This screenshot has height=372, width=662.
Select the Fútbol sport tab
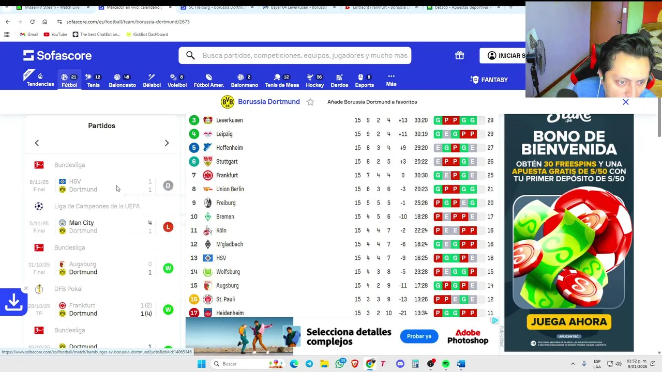69,80
